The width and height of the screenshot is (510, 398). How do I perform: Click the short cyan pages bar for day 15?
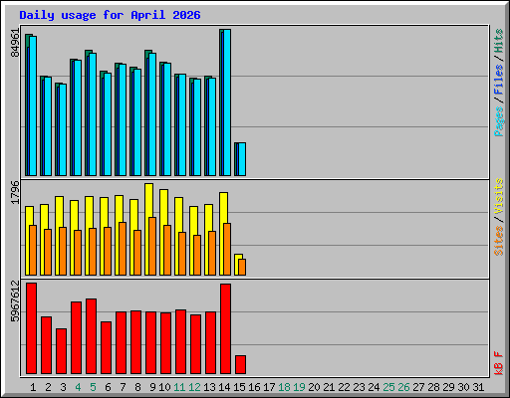[242, 159]
